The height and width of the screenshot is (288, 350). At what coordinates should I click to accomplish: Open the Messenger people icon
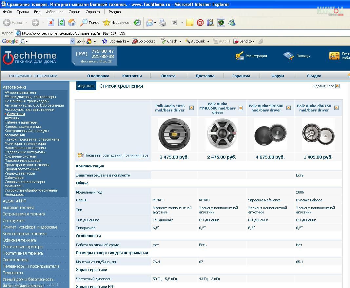tap(232, 23)
